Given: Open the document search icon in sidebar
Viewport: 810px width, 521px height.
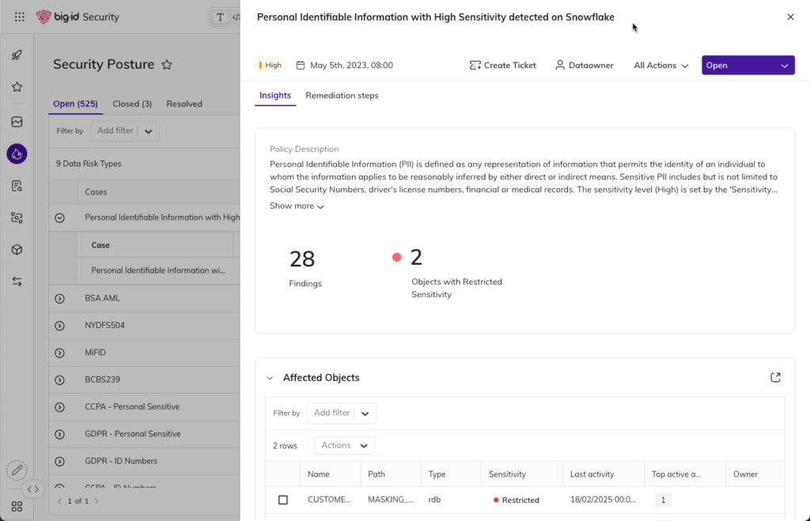Looking at the screenshot, I should pyautogui.click(x=17, y=186).
